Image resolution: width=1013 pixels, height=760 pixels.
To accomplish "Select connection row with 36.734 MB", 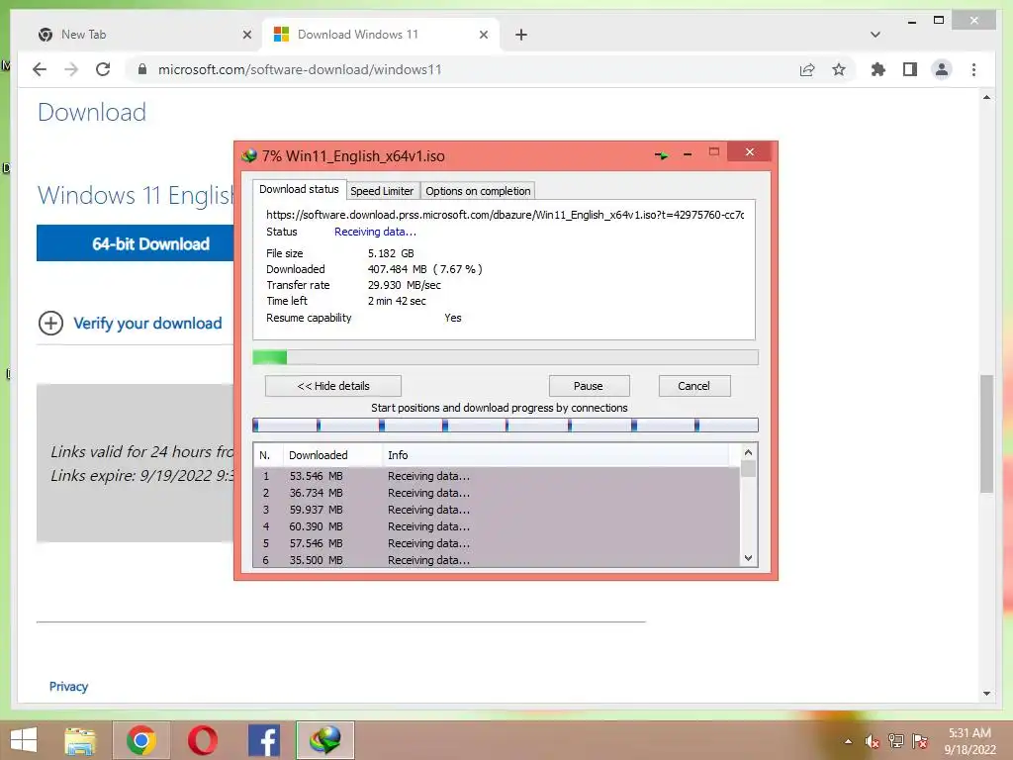I will click(x=497, y=493).
